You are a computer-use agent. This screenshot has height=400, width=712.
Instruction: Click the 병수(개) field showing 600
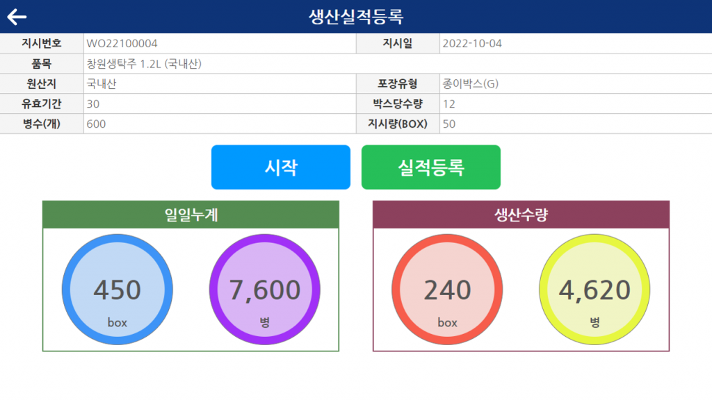pos(220,124)
